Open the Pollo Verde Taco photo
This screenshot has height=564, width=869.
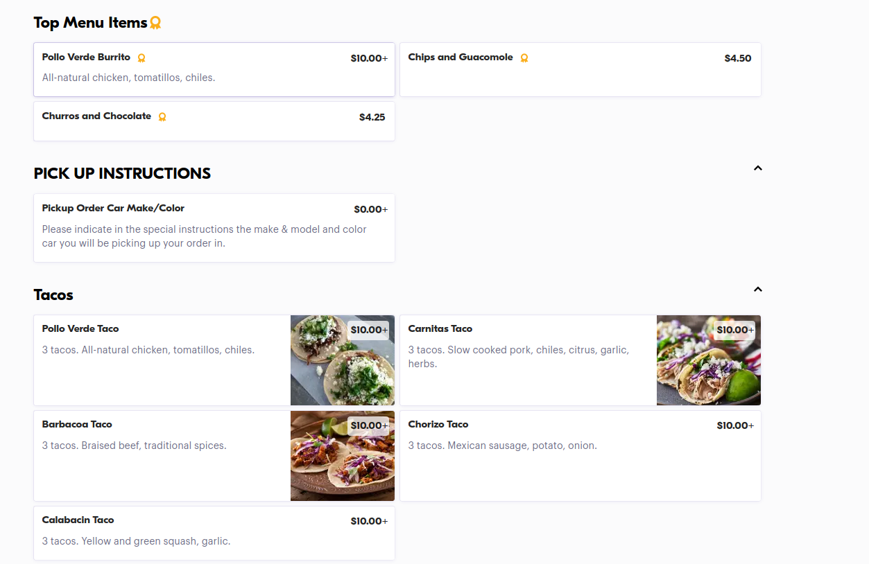point(342,360)
